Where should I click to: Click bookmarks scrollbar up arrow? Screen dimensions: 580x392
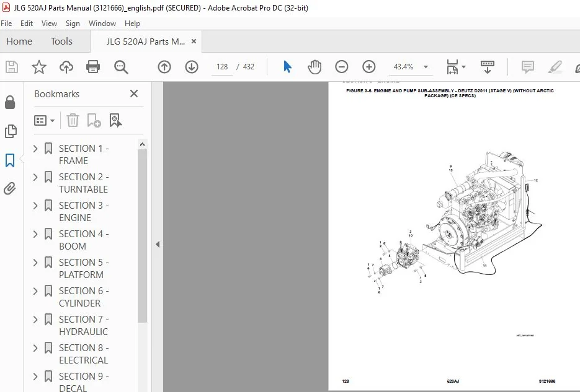pyautogui.click(x=143, y=144)
